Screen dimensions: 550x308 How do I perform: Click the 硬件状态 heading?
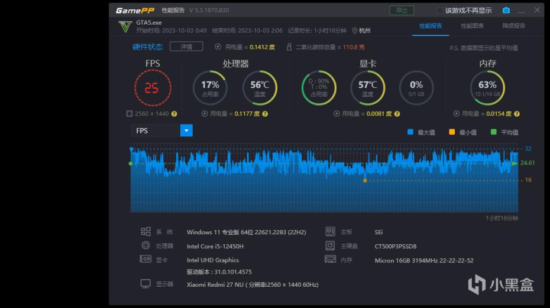tap(148, 47)
